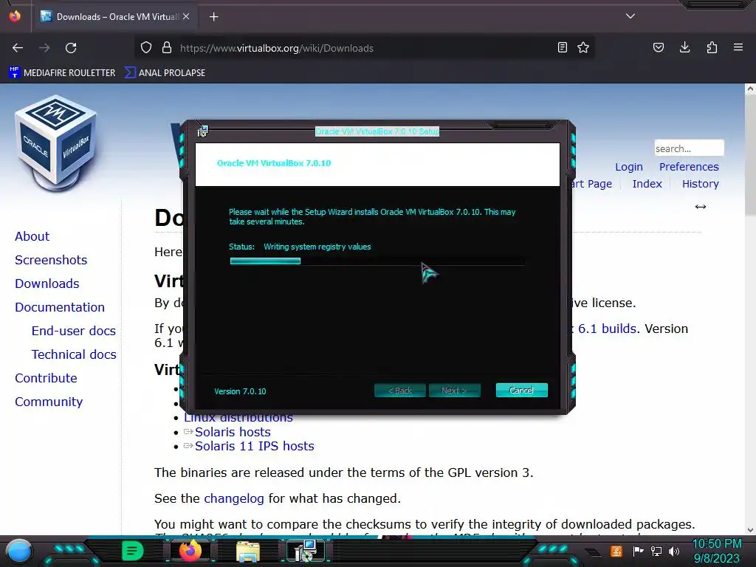This screenshot has width=756, height=567.
Task: Open the Login link
Action: point(629,167)
